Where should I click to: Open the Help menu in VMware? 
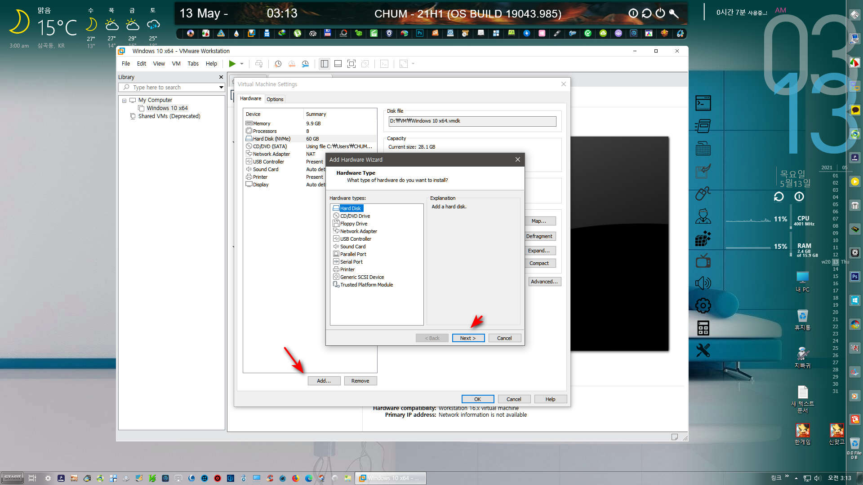(211, 64)
